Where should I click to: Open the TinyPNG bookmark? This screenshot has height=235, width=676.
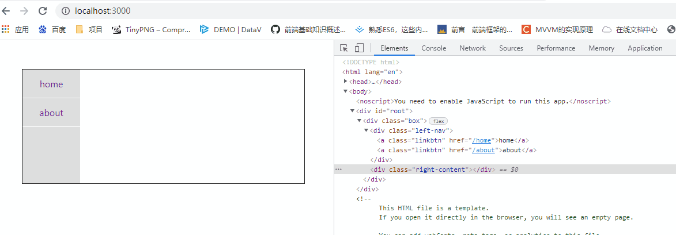click(151, 30)
